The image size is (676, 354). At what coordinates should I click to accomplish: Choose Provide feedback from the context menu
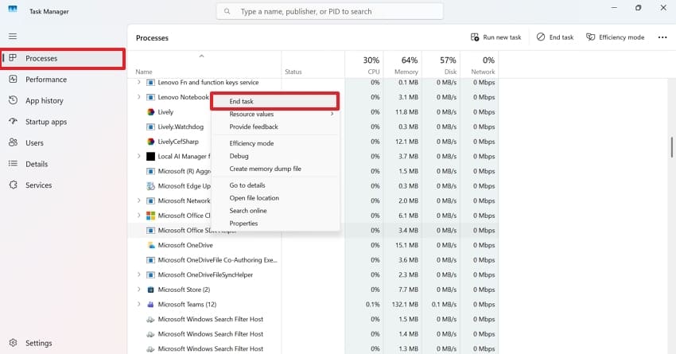[275, 126]
